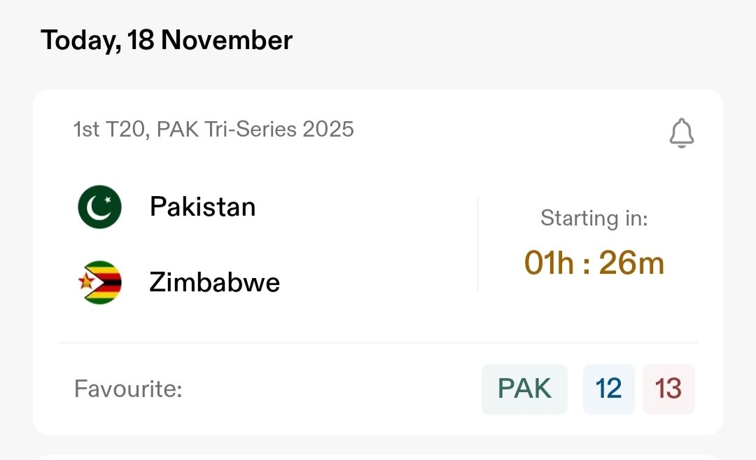Click the colon separator in the countdown
The image size is (756, 460).
point(587,264)
